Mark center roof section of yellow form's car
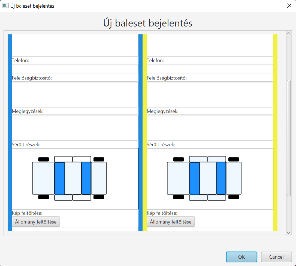 tap(208, 178)
